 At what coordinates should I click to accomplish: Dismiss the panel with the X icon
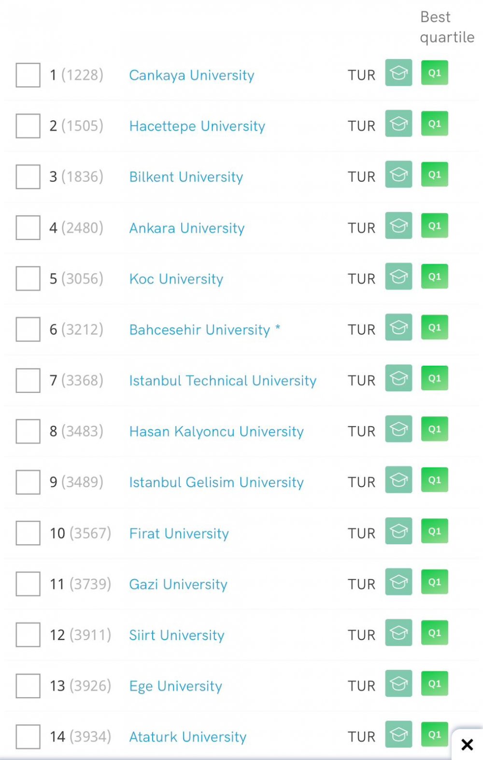(467, 745)
